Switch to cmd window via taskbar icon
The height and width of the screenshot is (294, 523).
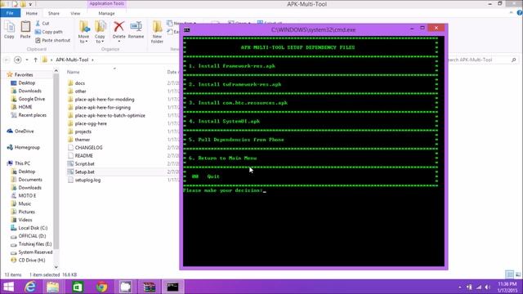pos(172,287)
